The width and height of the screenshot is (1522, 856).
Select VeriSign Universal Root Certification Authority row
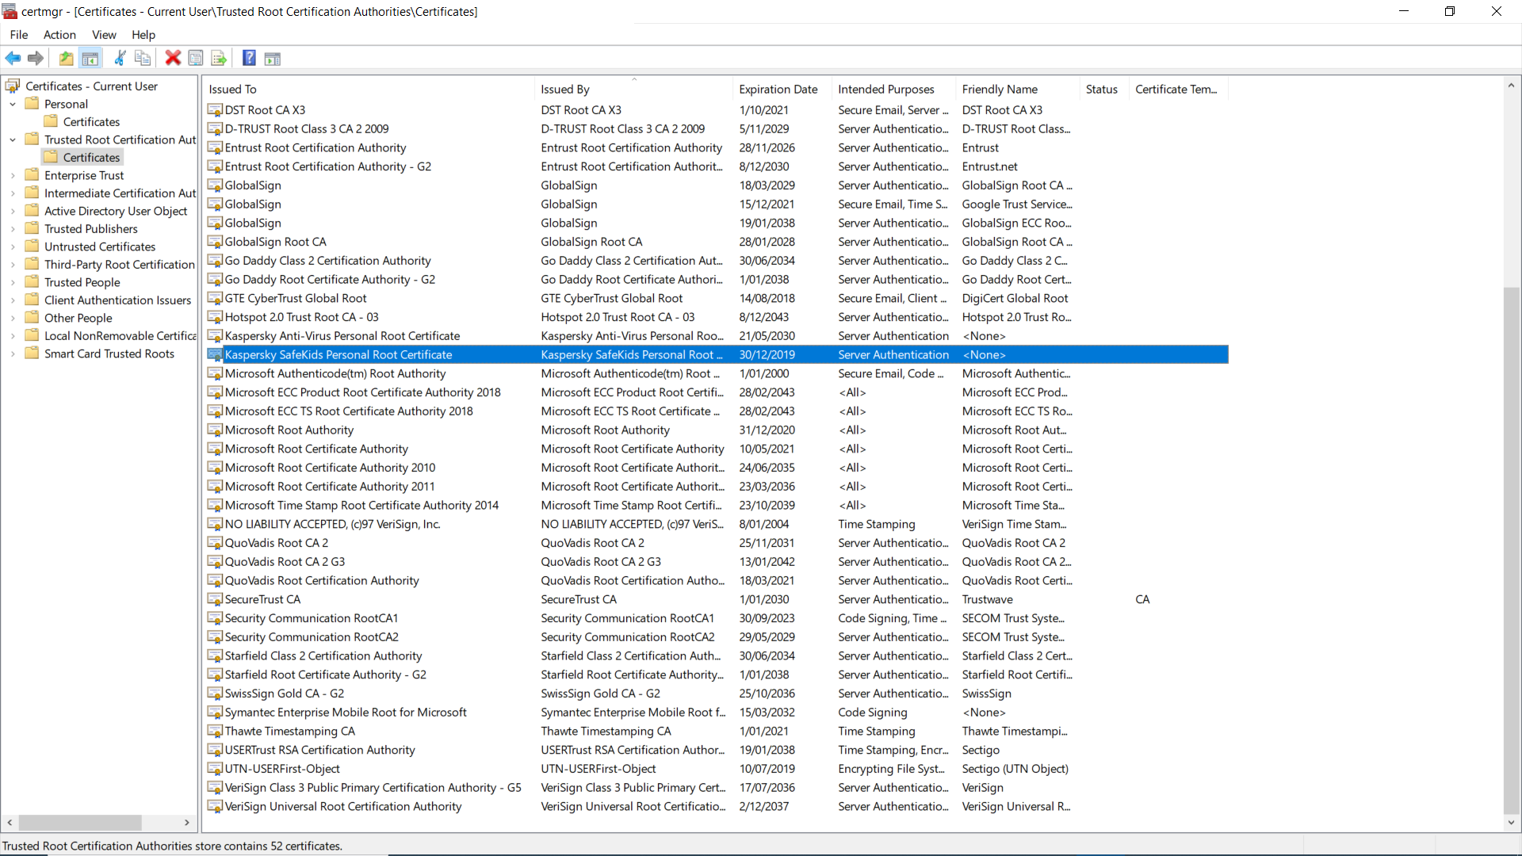click(717, 807)
